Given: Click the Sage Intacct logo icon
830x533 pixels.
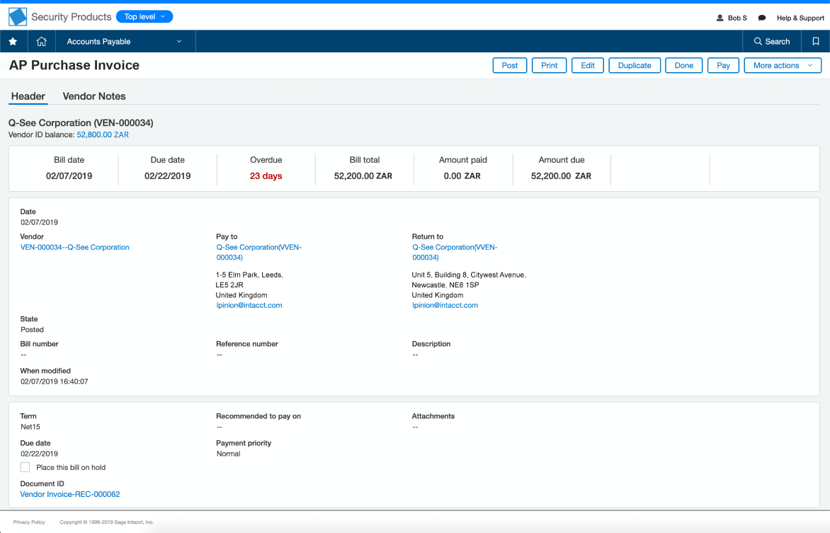Looking at the screenshot, I should click(x=18, y=17).
